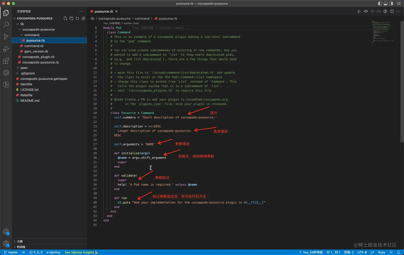Select pusource.rb in the file tree

49,40
